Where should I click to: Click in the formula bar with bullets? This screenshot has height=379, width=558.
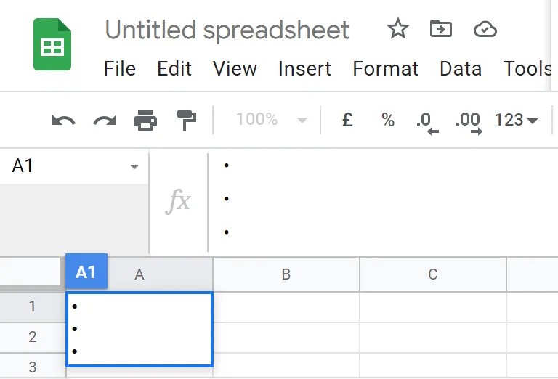pos(384,202)
